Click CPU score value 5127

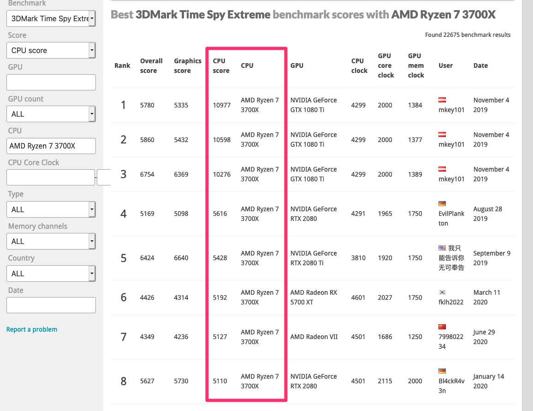[x=220, y=337]
